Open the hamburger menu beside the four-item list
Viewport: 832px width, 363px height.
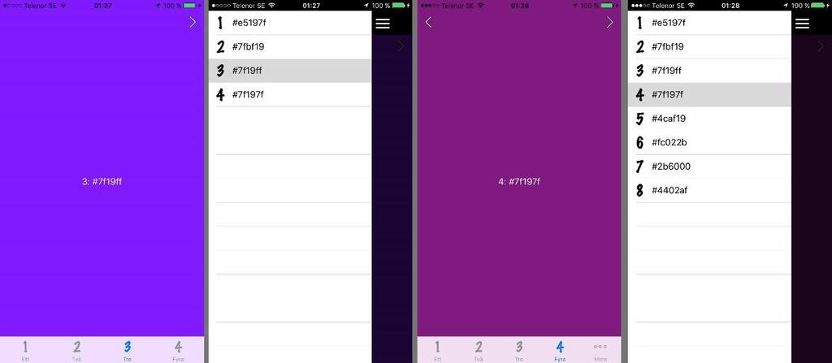(383, 24)
